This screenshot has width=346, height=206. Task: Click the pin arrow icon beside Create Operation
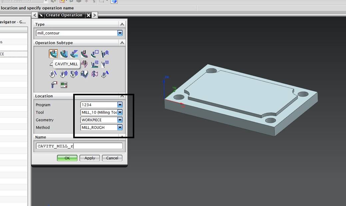coord(41,15)
